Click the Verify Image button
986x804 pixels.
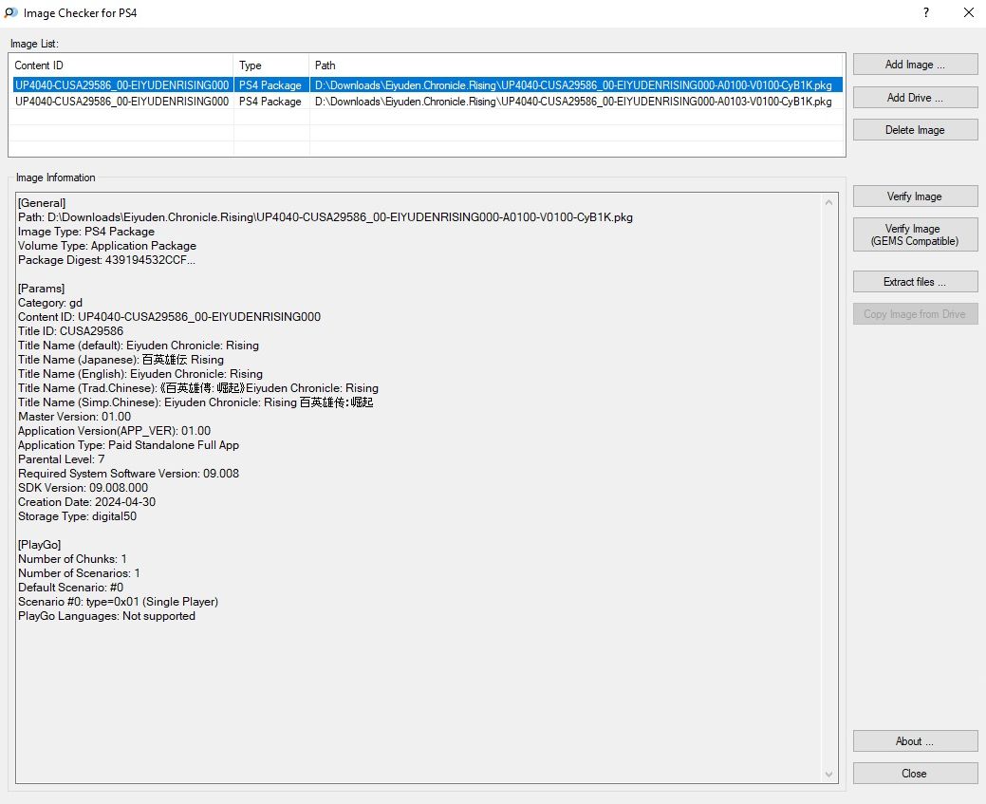tap(915, 196)
